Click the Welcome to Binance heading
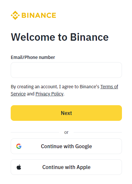Image resolution: width=132 pixels, height=184 pixels. pyautogui.click(x=60, y=37)
